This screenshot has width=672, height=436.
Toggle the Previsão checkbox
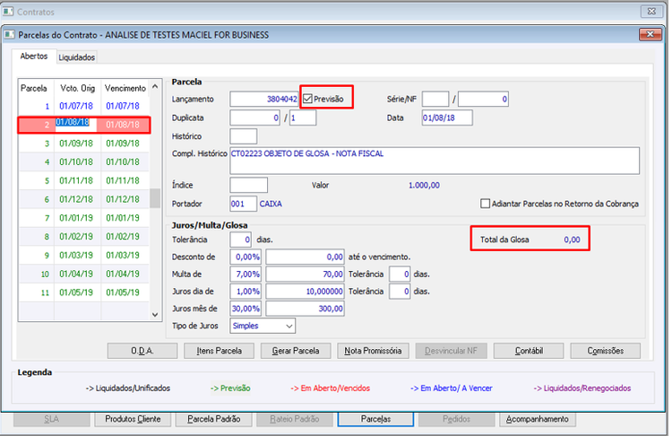pyautogui.click(x=307, y=99)
